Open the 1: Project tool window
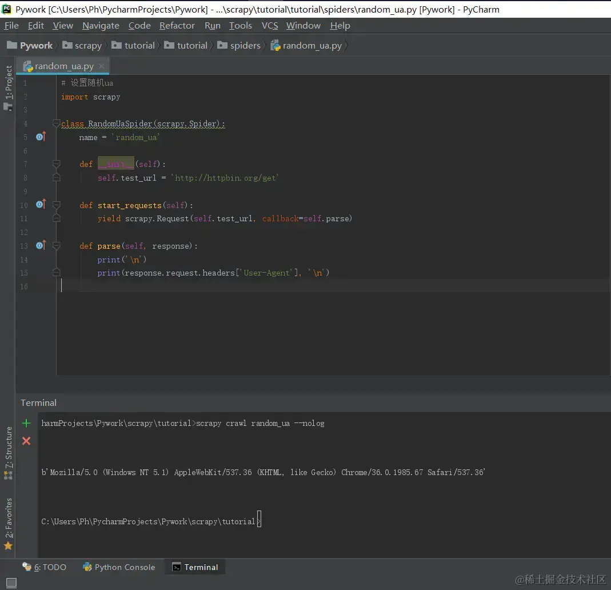The image size is (611, 590). click(x=8, y=87)
